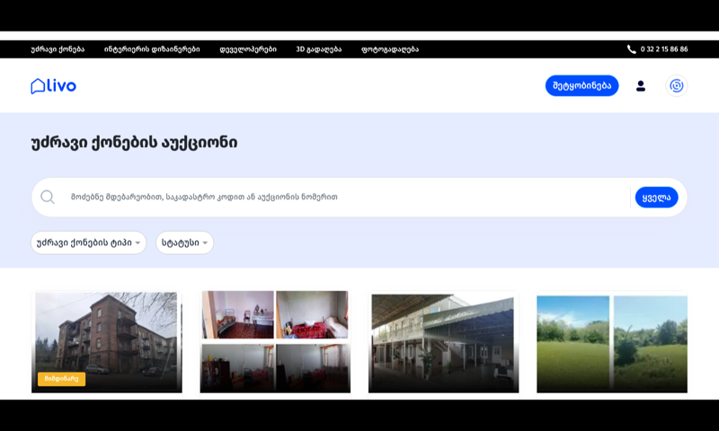Click the circular spiral icon in header
This screenshot has width=719, height=431.
click(677, 85)
